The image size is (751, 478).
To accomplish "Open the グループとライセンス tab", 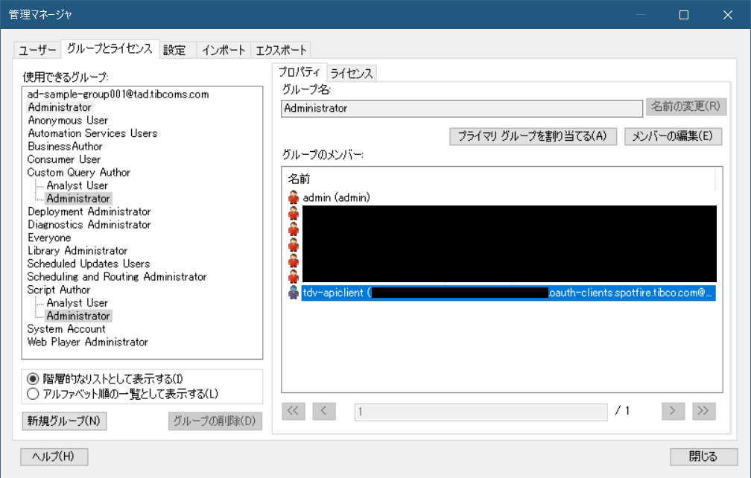I will 110,49.
